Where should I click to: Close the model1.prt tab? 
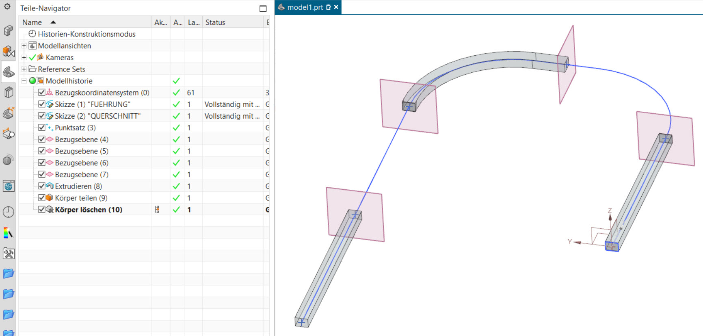336,7
